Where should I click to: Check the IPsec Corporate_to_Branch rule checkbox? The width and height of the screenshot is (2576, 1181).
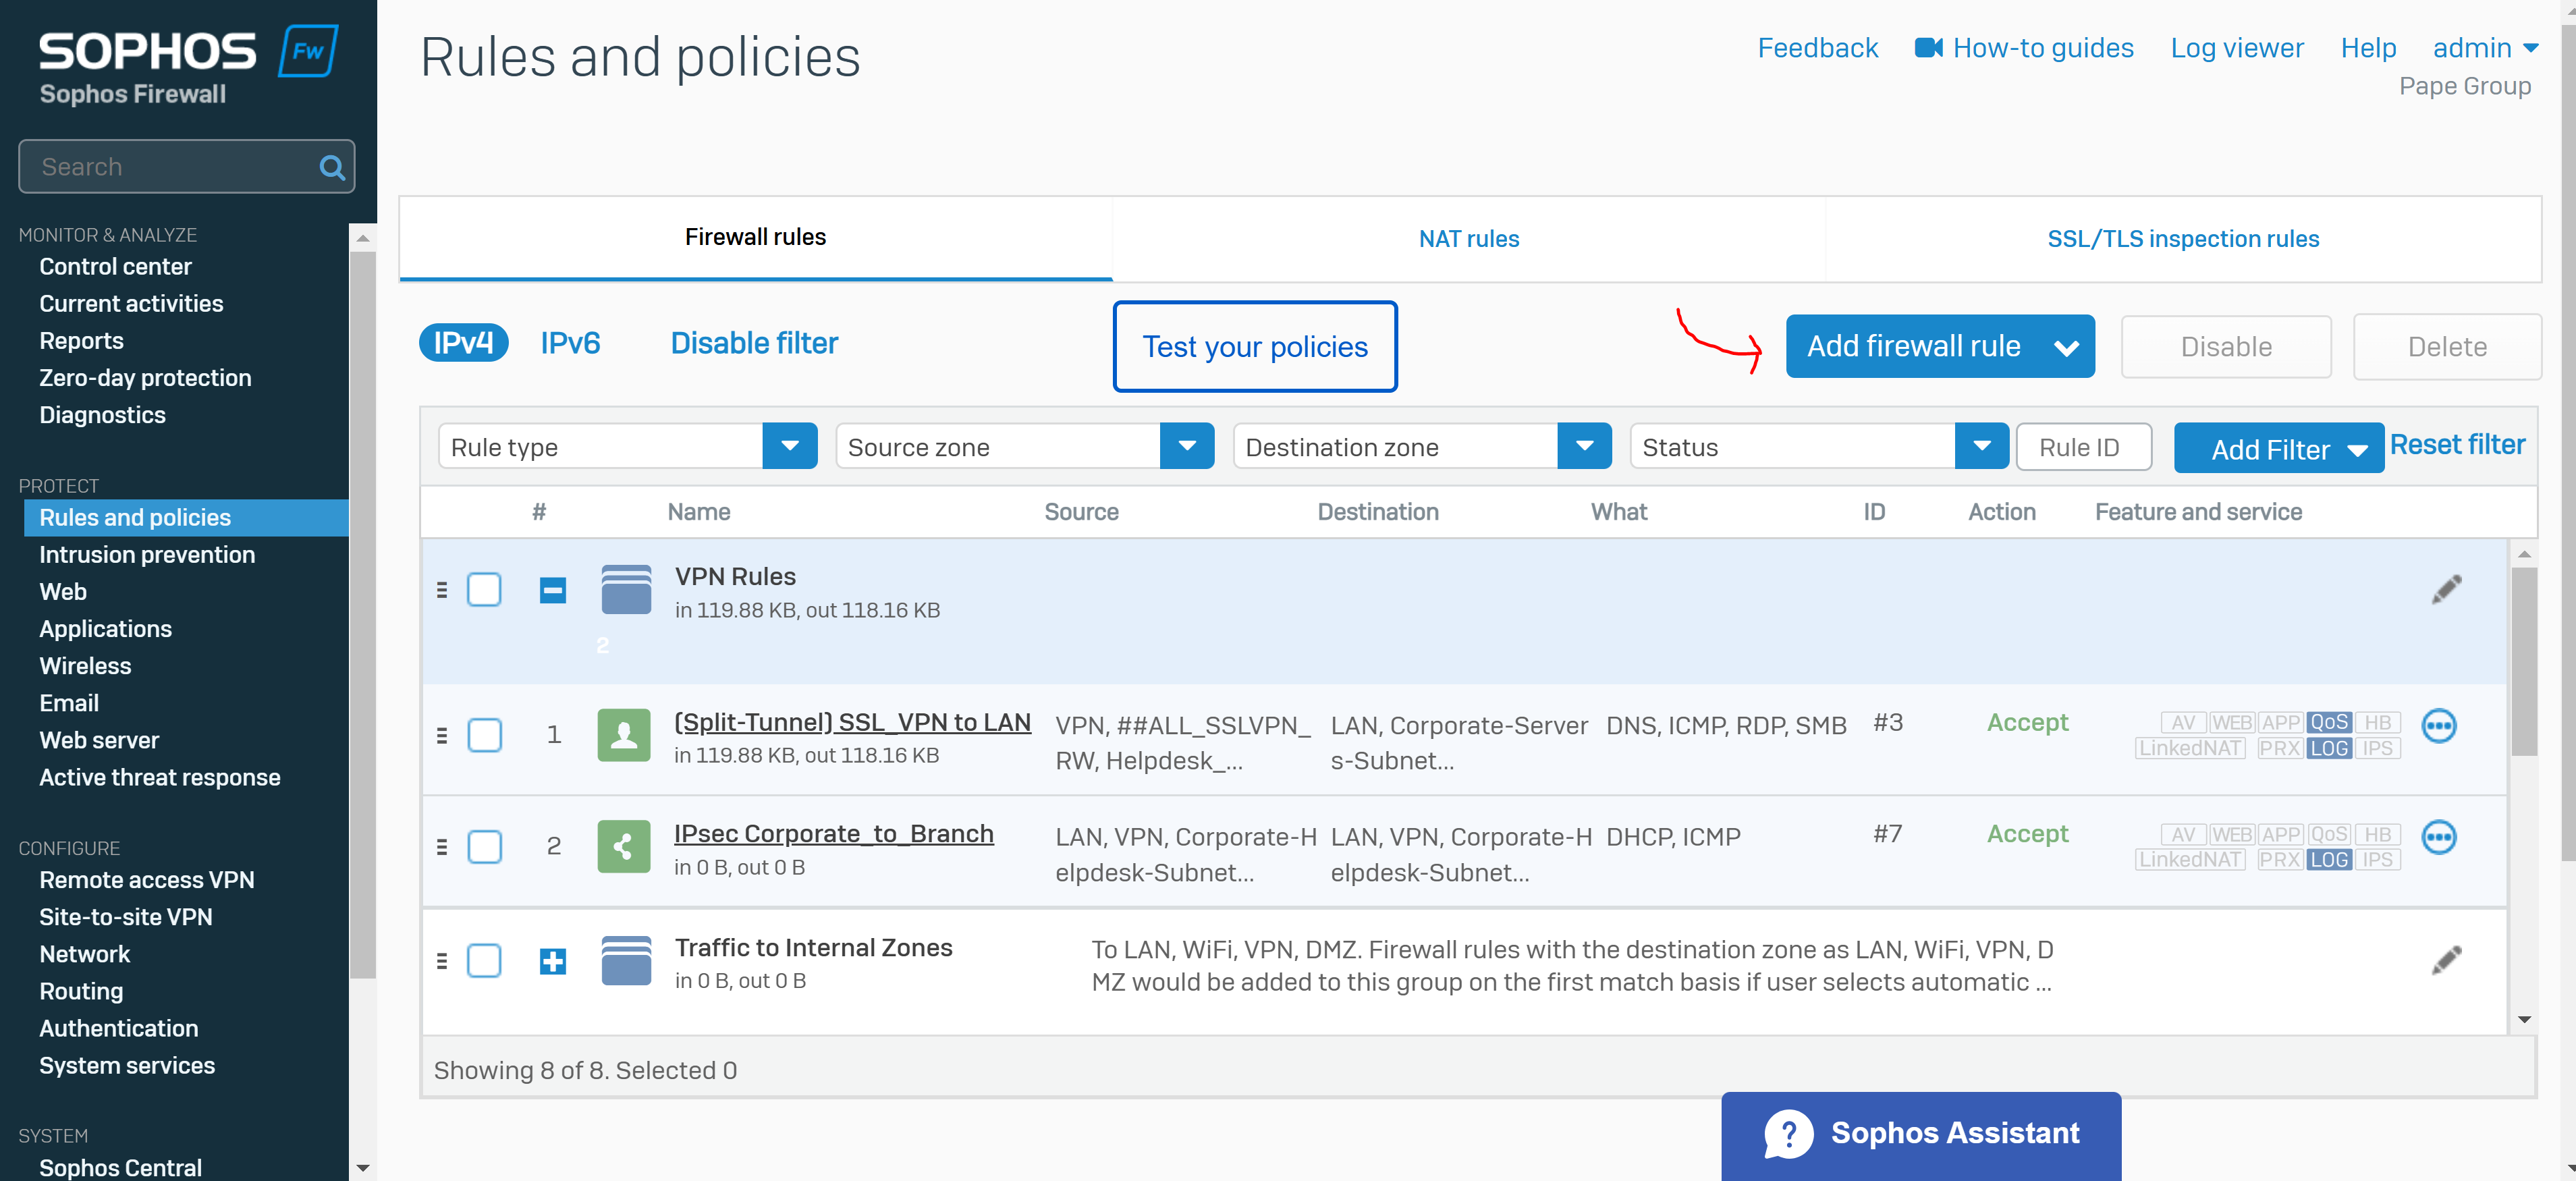pyautogui.click(x=484, y=847)
